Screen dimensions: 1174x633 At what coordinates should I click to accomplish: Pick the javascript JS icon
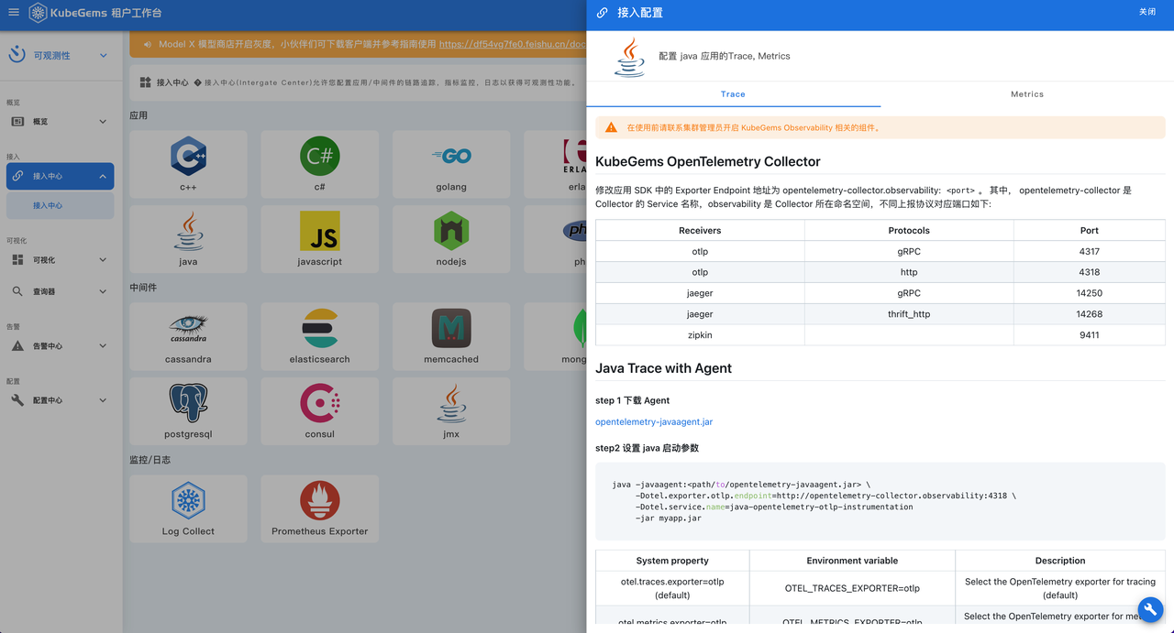tap(320, 231)
